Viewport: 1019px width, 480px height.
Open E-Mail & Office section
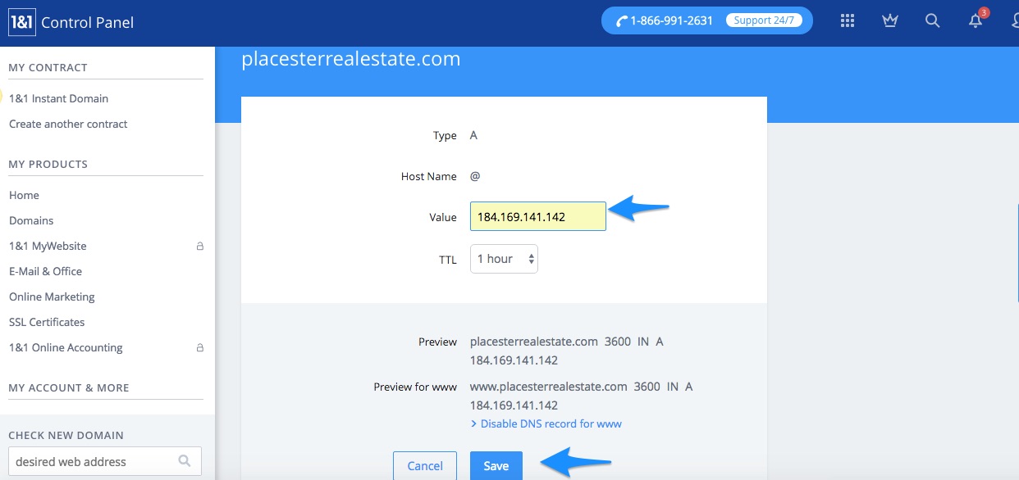tap(45, 271)
